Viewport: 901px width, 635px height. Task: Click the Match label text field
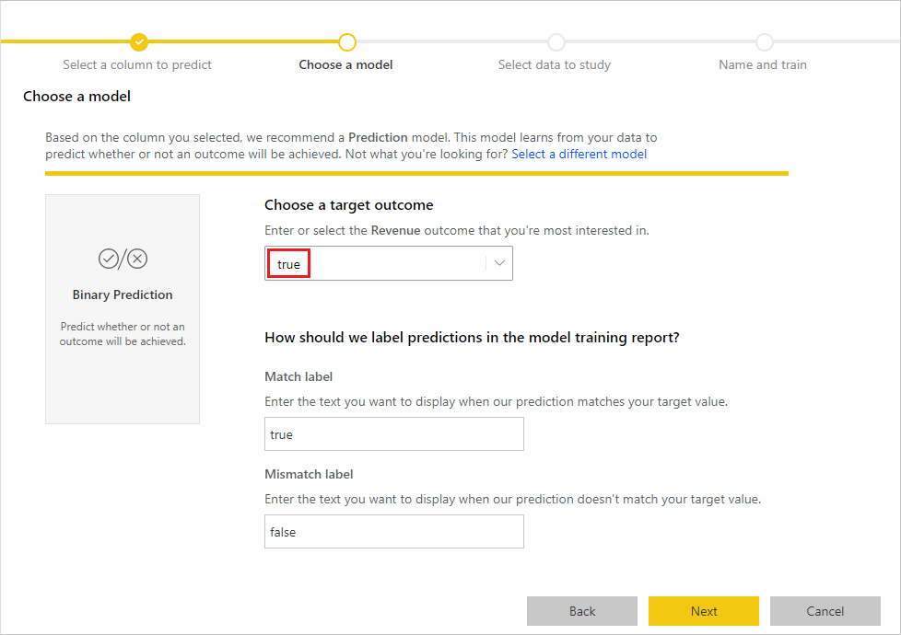(x=394, y=434)
